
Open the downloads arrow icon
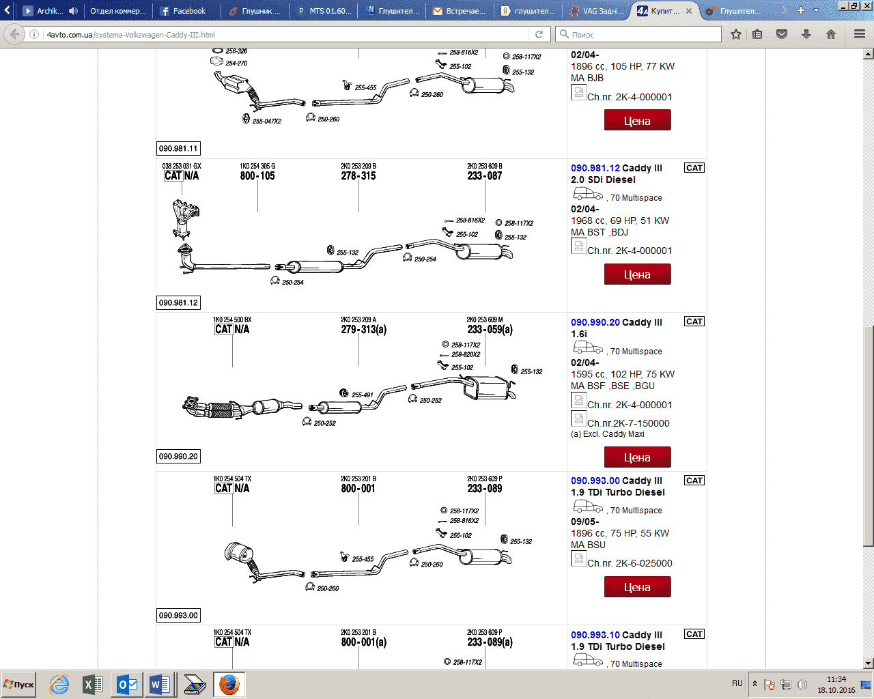[x=806, y=34]
